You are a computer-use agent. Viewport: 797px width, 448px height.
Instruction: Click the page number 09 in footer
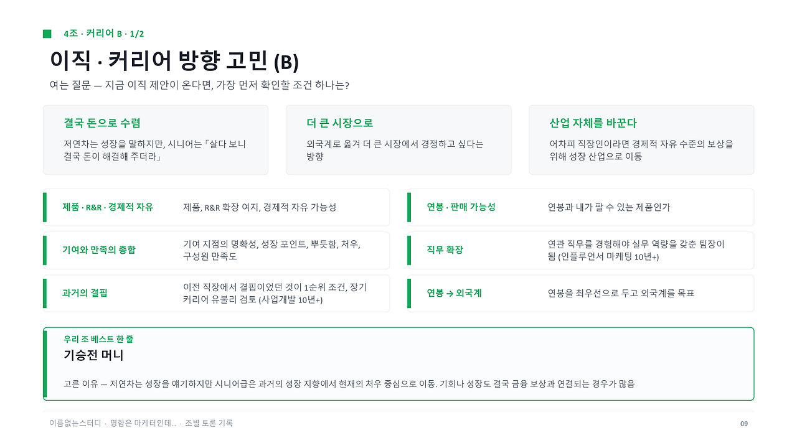[744, 424]
